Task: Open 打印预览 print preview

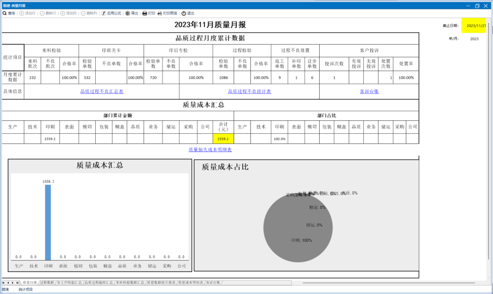Action: click(x=167, y=13)
